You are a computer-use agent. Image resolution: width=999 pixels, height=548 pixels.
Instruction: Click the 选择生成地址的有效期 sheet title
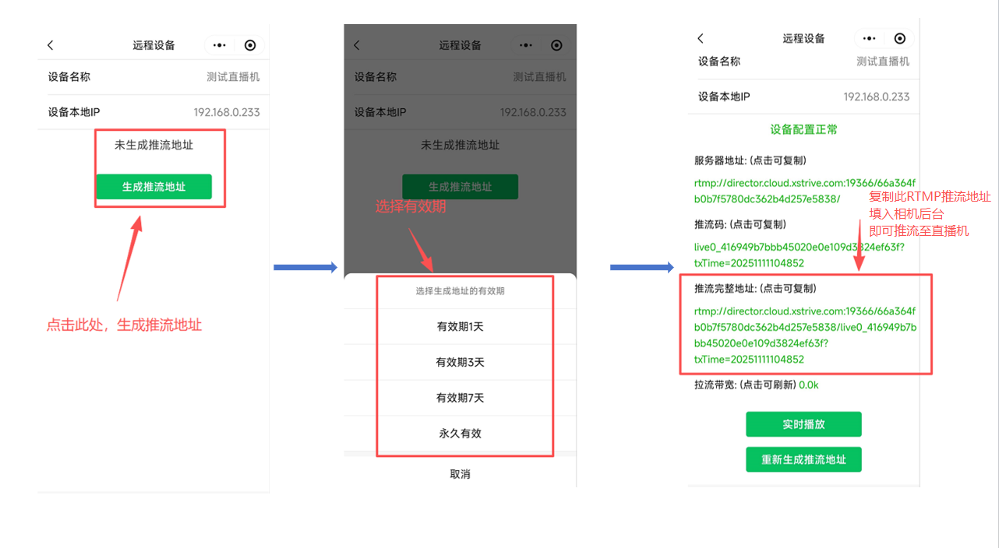pos(460,291)
